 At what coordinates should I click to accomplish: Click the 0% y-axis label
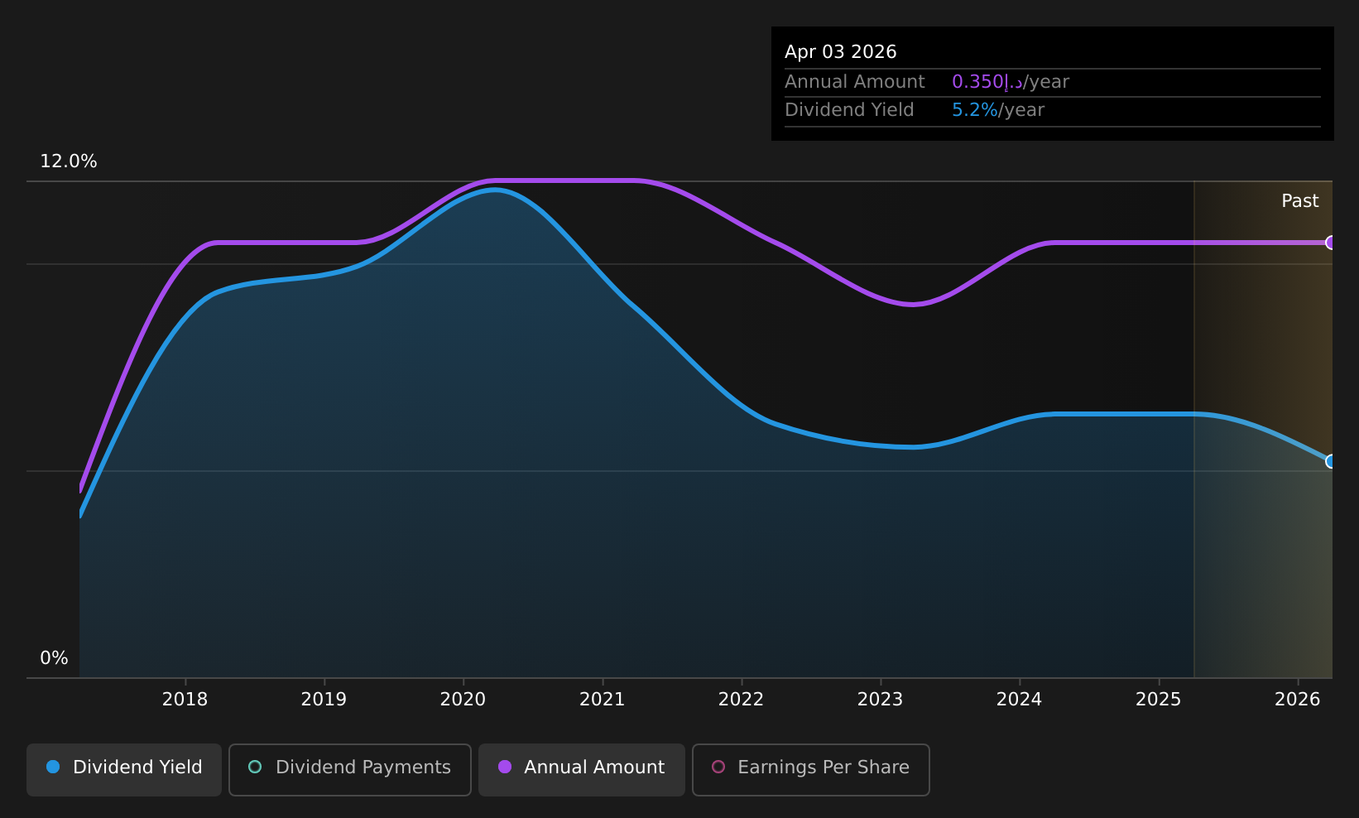[54, 658]
